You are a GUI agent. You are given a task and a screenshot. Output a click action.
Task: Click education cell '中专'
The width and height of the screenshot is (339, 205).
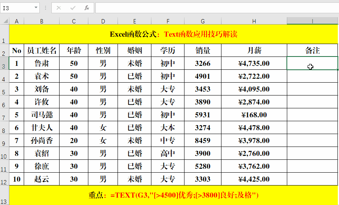(168, 140)
